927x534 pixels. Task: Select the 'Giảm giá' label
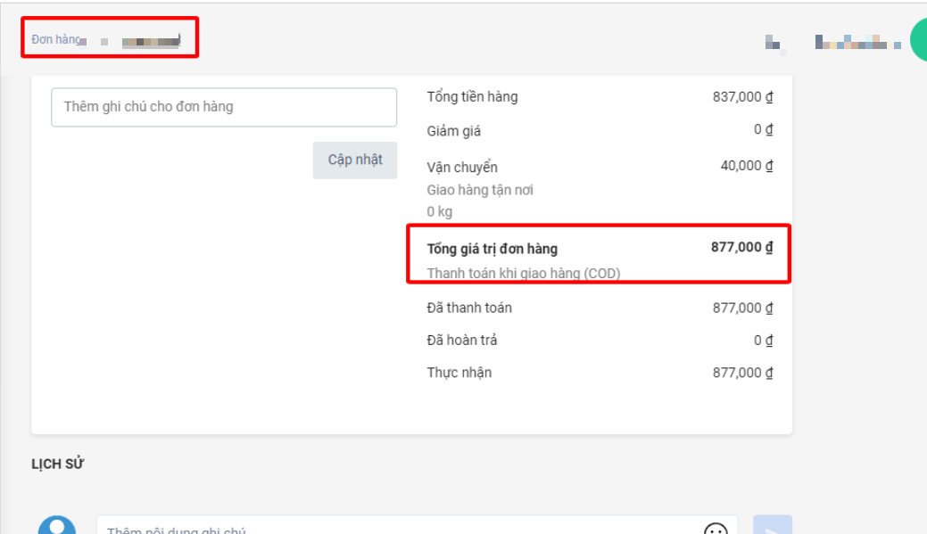point(453,130)
